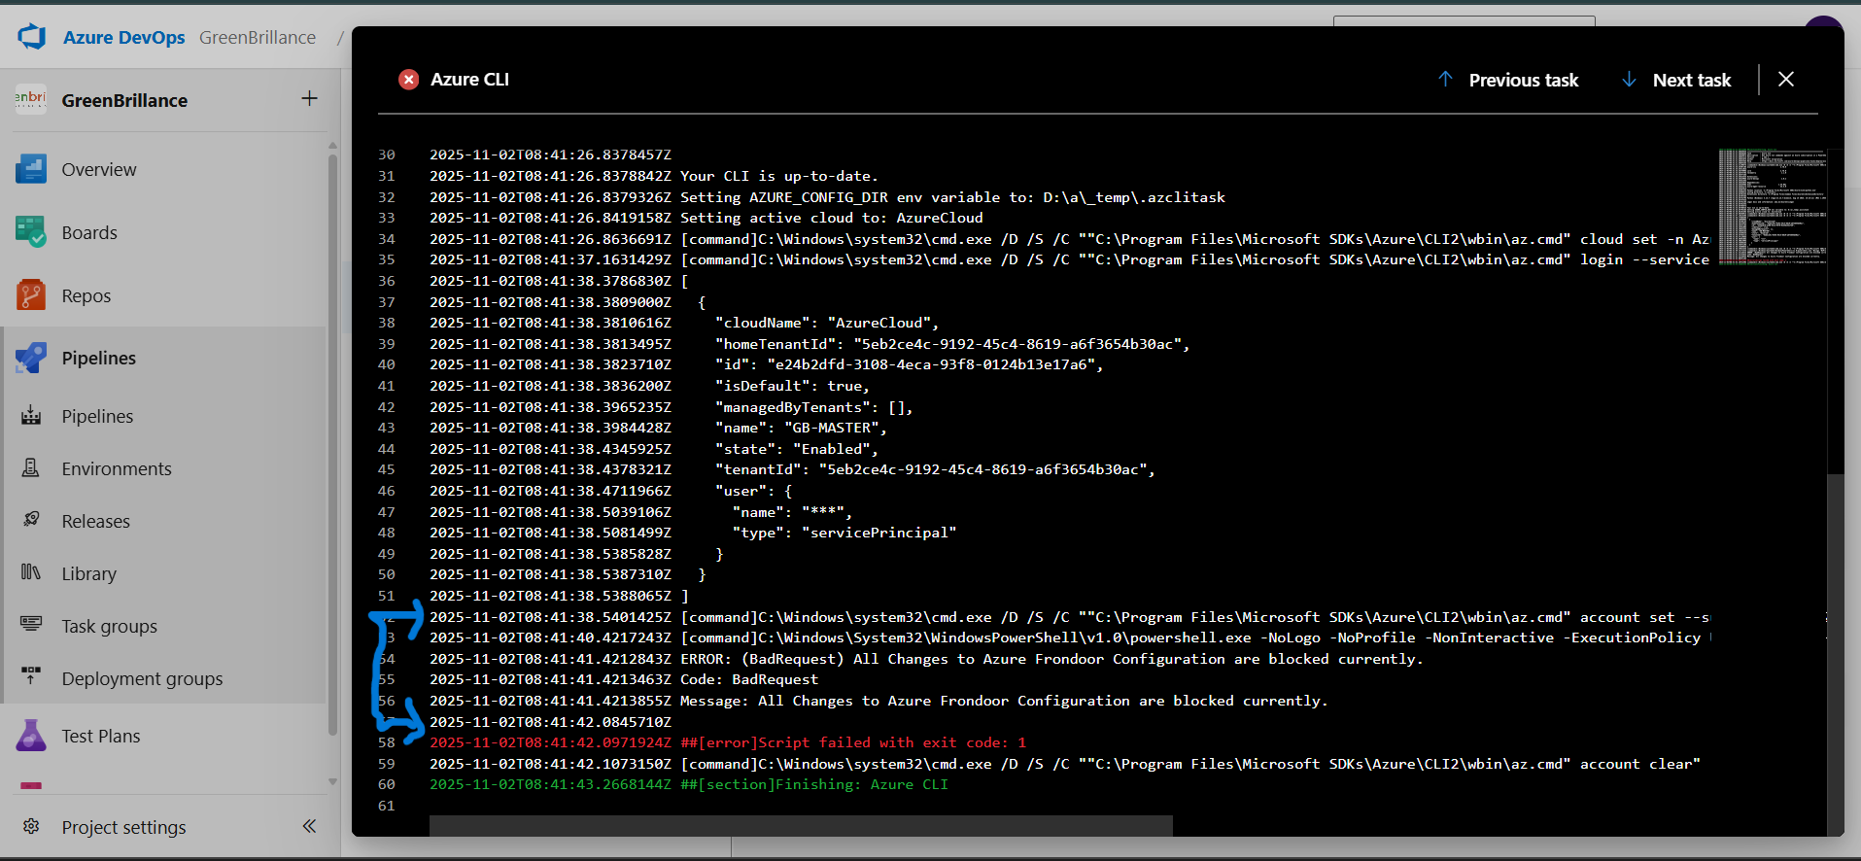This screenshot has height=861, width=1861.
Task: Click the horizontal log scrollbar
Action: (x=801, y=826)
